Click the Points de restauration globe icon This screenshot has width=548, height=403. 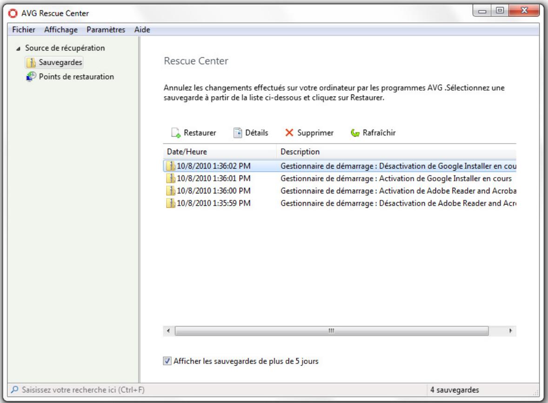(31, 77)
